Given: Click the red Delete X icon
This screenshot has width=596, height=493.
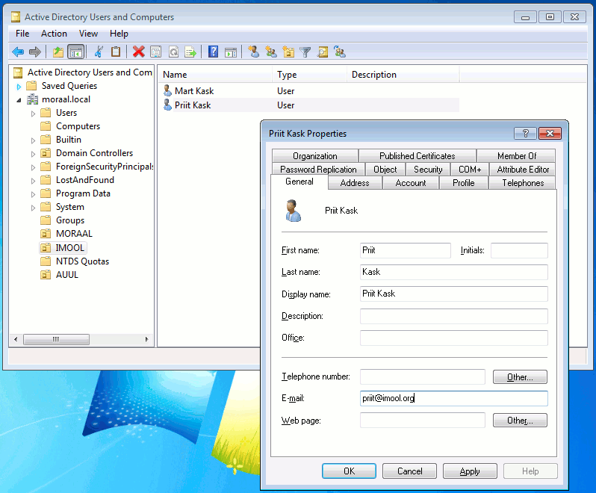Looking at the screenshot, I should pos(138,52).
